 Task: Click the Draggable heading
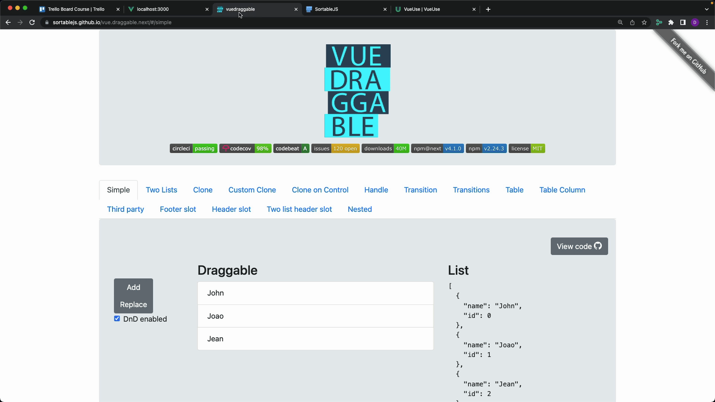point(228,270)
